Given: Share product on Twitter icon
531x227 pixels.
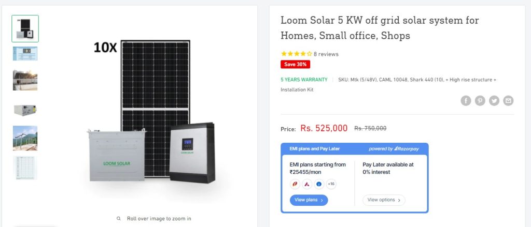Looking at the screenshot, I should click(x=494, y=101).
